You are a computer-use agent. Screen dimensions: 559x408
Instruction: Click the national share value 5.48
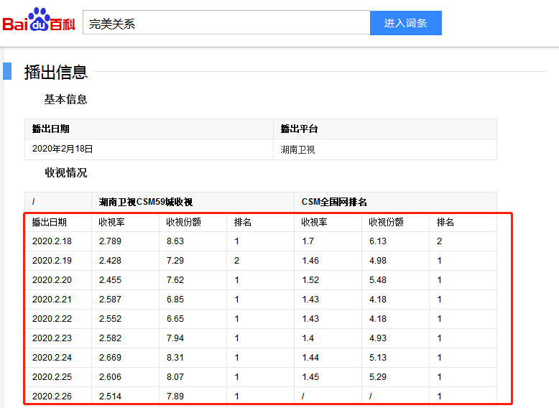tap(378, 280)
